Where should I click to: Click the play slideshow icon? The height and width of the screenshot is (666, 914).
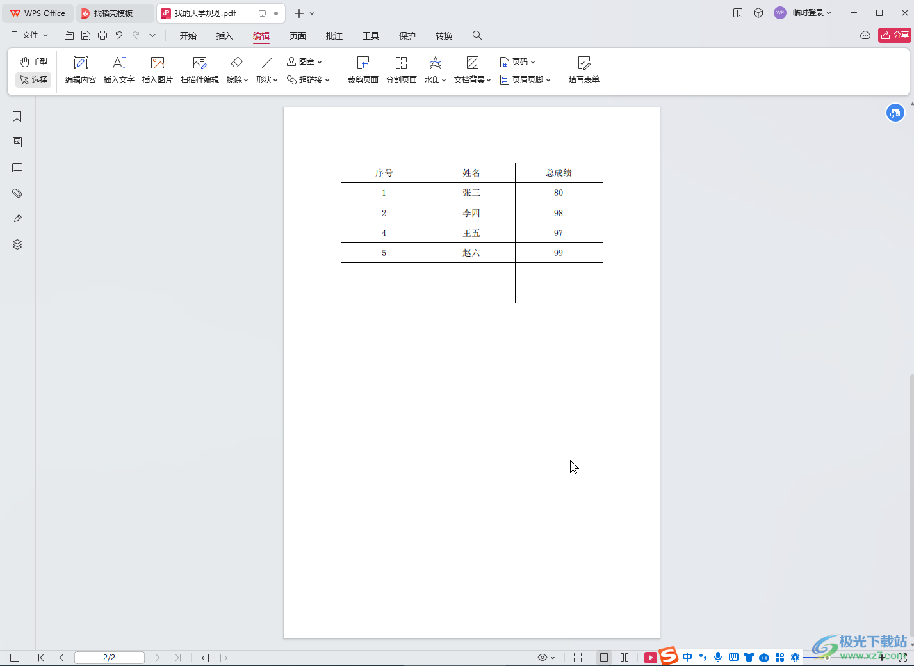tap(651, 658)
